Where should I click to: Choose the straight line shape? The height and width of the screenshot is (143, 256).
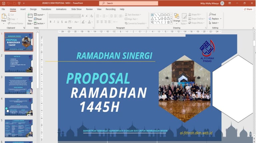(x=155, y=15)
